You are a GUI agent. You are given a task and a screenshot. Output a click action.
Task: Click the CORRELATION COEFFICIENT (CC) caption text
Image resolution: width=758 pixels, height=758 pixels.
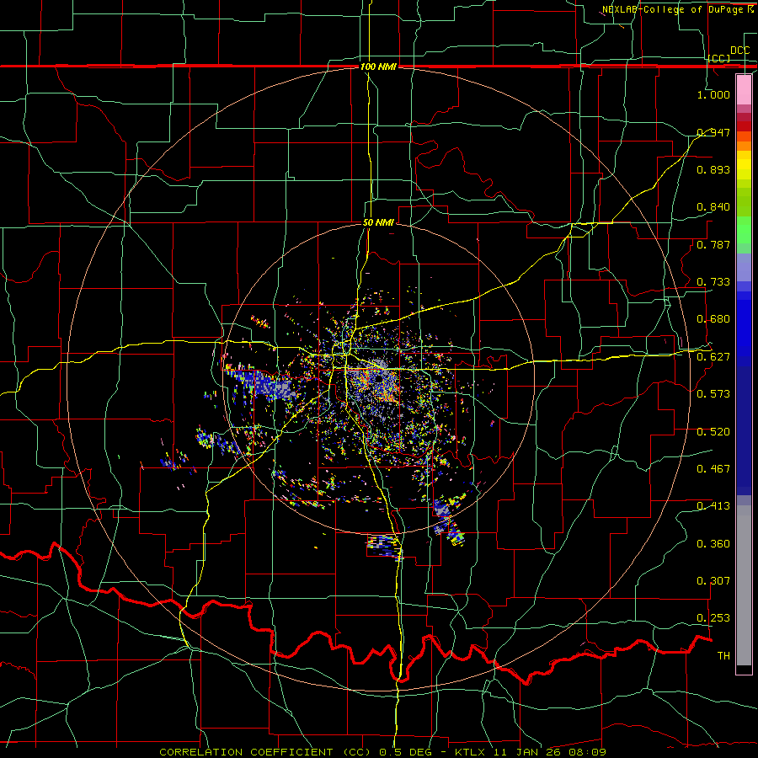pyautogui.click(x=265, y=752)
